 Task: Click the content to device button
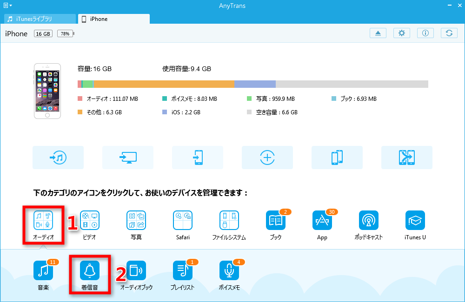point(198,158)
